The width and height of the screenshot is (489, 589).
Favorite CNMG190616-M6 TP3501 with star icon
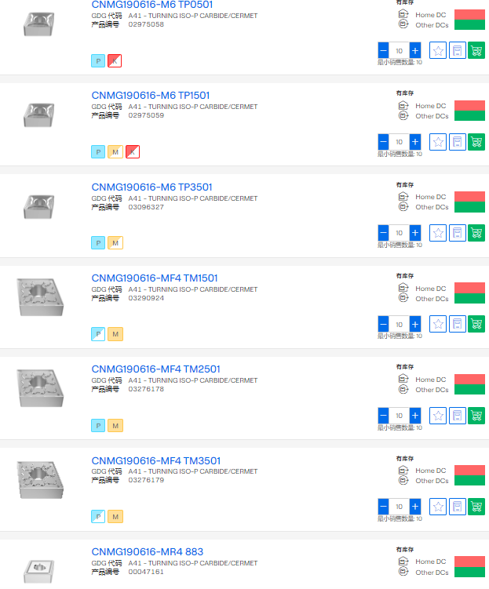pyautogui.click(x=438, y=233)
